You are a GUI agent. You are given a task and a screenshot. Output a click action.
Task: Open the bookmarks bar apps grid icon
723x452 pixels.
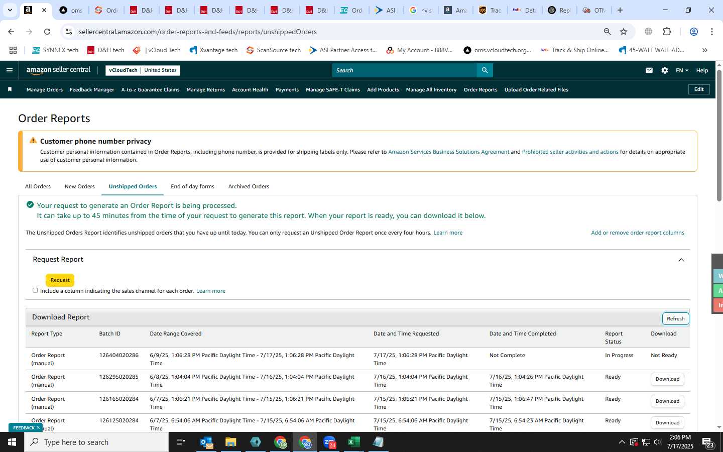[13, 50]
